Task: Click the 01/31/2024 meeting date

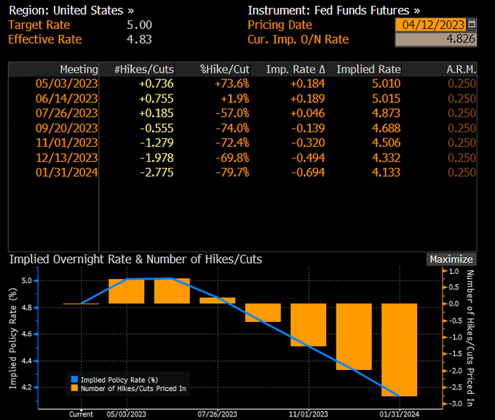Action: pyautogui.click(x=67, y=172)
